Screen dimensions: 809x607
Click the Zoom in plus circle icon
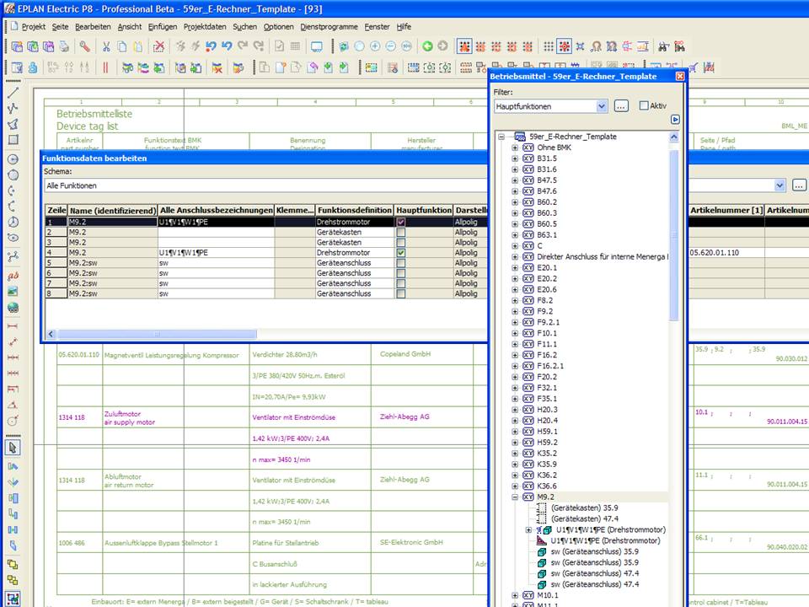pyautogui.click(x=375, y=46)
